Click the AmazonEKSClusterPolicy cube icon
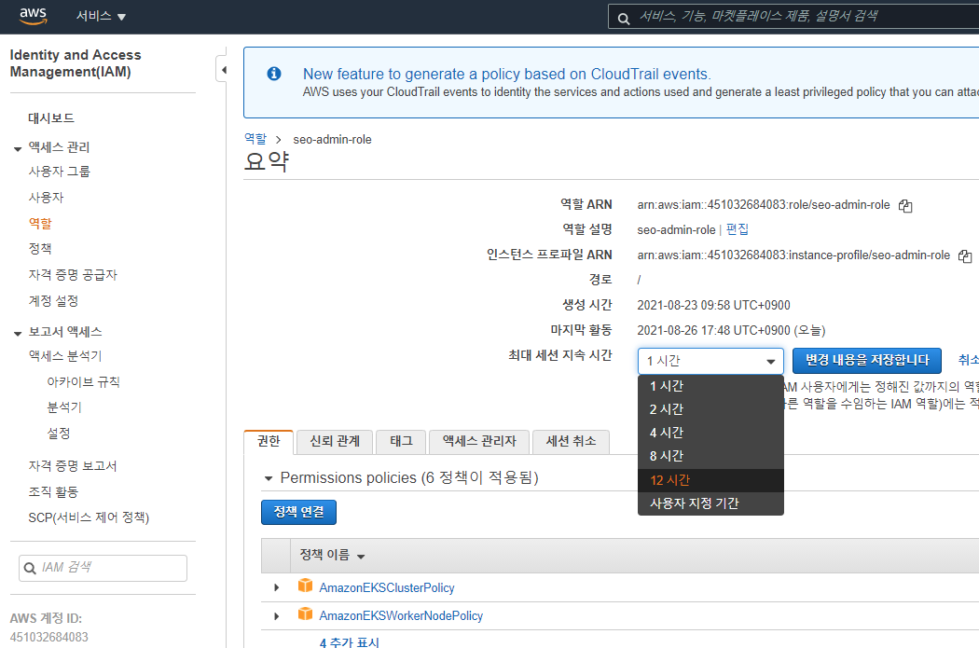 tap(305, 586)
